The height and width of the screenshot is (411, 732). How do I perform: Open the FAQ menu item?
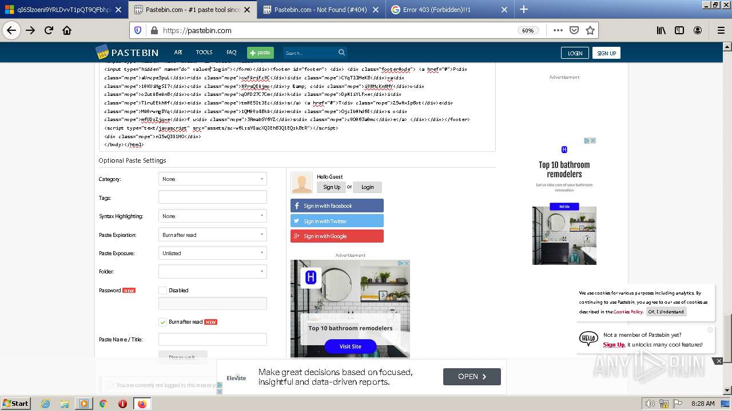tap(231, 52)
